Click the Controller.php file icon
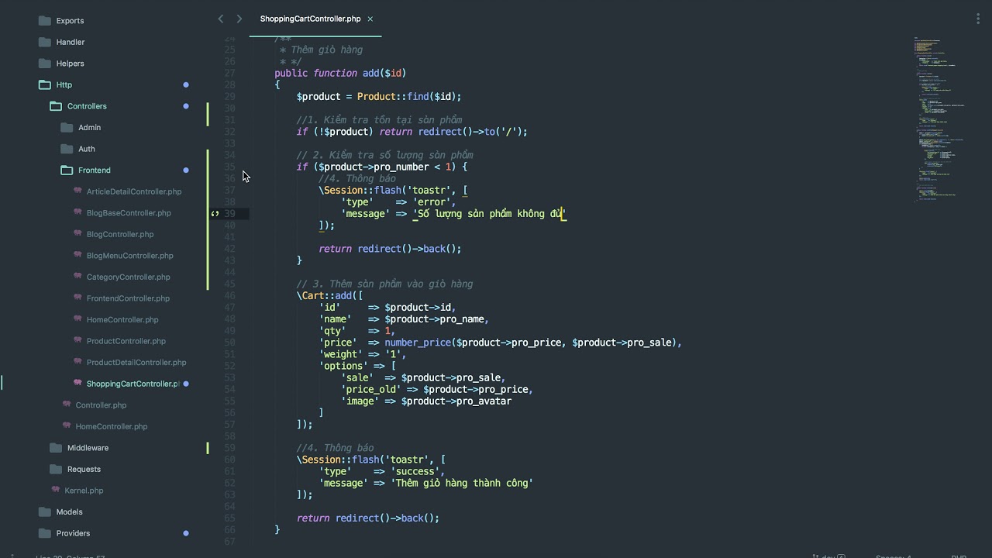This screenshot has height=558, width=992. [67, 405]
